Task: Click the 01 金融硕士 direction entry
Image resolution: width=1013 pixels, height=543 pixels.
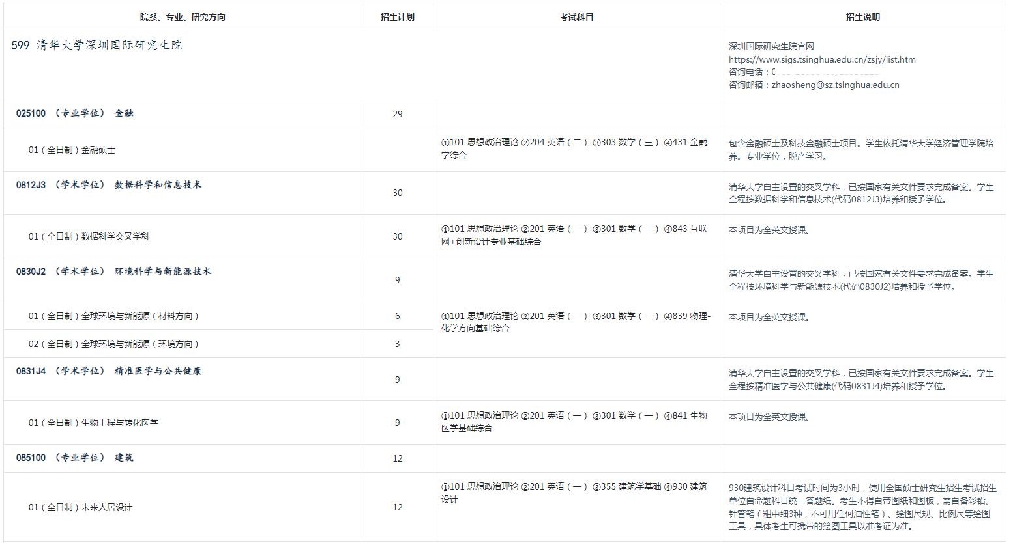Action: click(72, 150)
